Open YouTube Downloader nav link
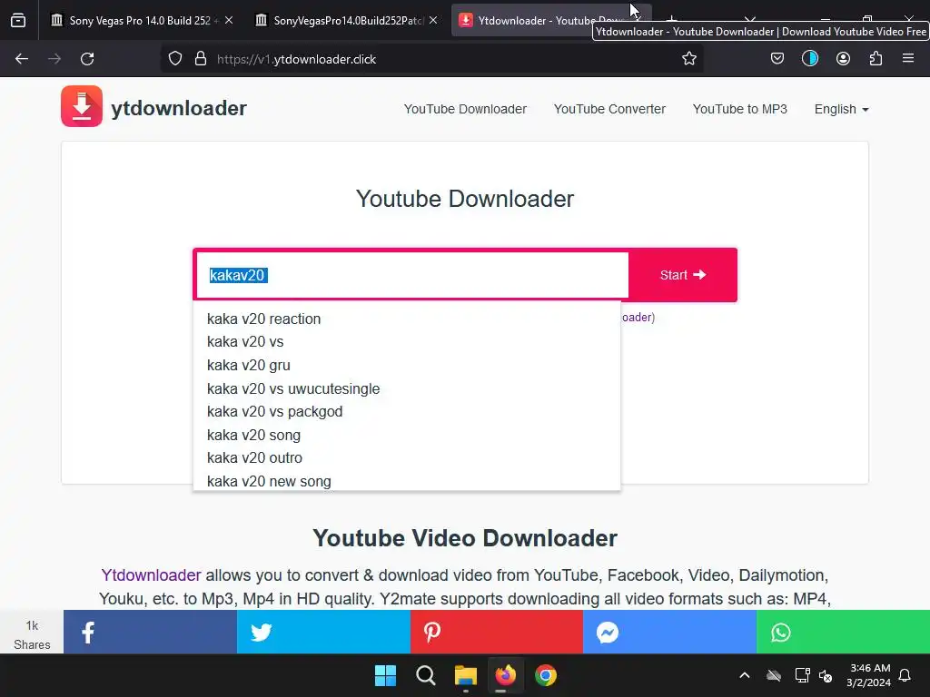Image resolution: width=930 pixels, height=697 pixels. (465, 109)
